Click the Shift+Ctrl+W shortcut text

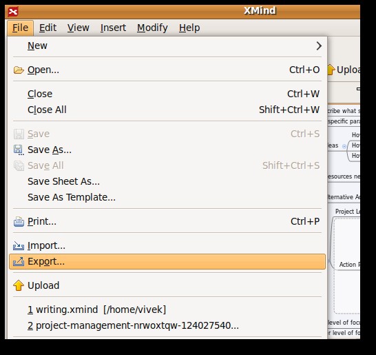(289, 110)
